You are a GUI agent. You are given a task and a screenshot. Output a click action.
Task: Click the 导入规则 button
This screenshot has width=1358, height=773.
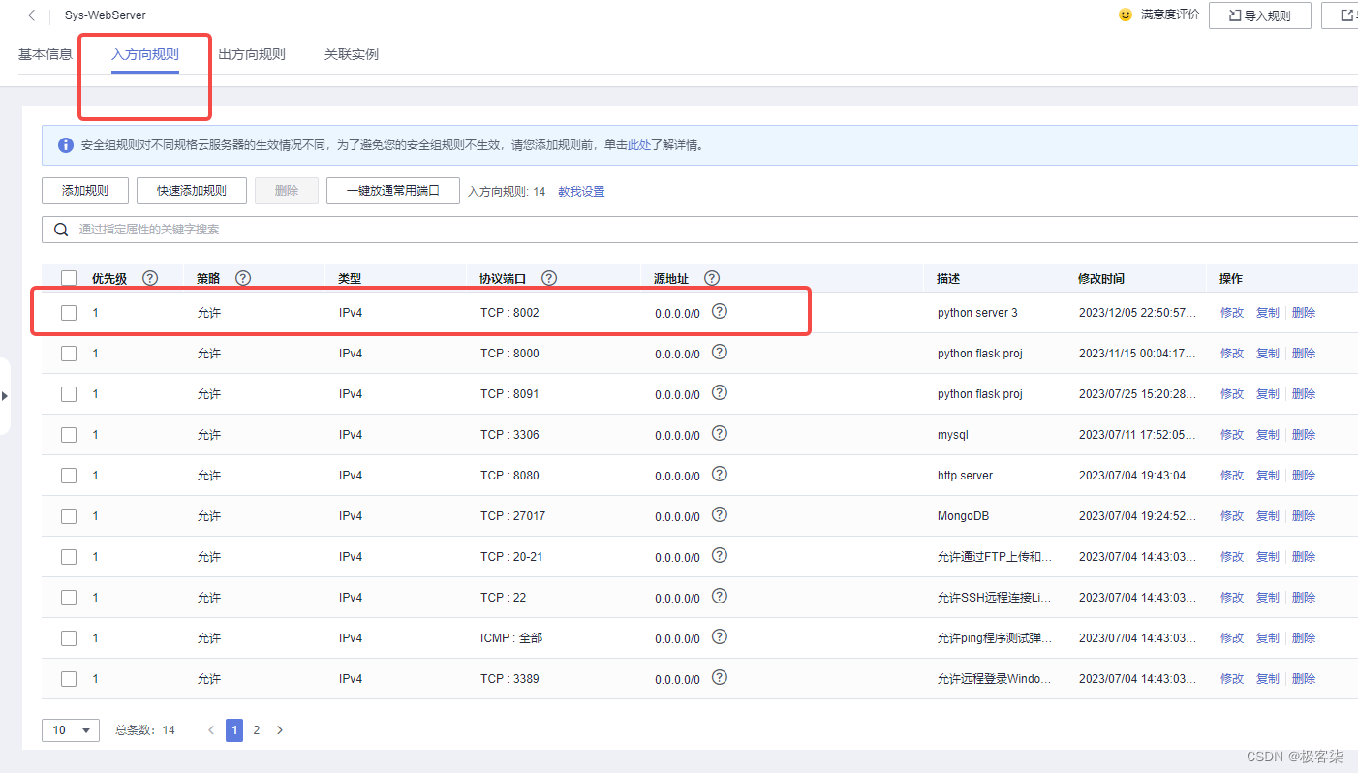pyautogui.click(x=1260, y=15)
